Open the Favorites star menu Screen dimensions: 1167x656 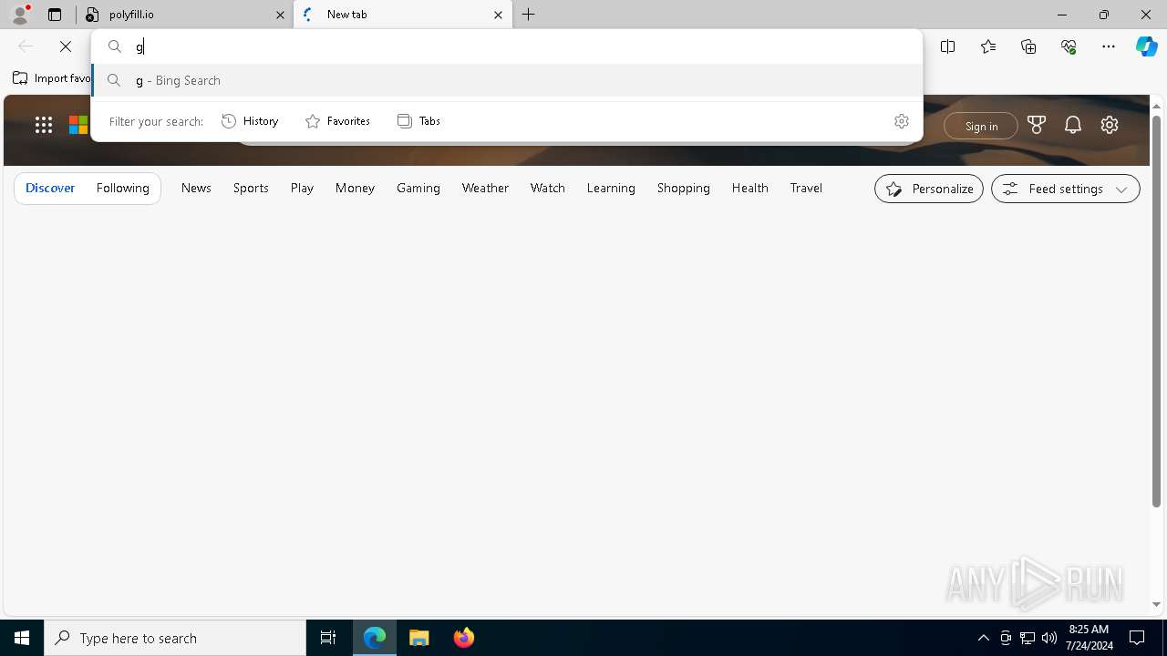pyautogui.click(x=987, y=46)
